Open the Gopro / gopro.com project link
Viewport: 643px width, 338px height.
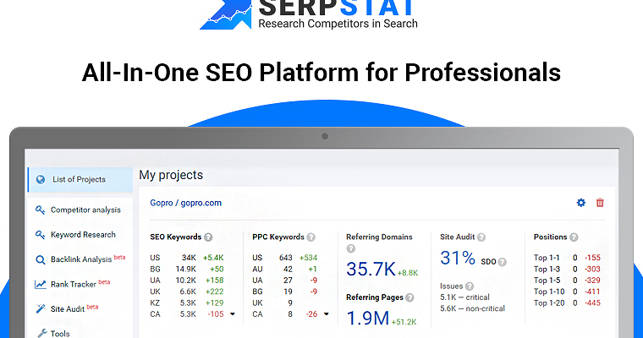185,203
